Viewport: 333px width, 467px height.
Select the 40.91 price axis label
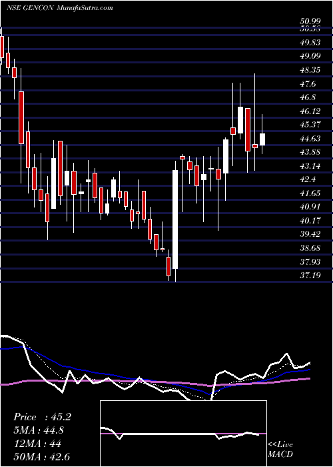310,207
